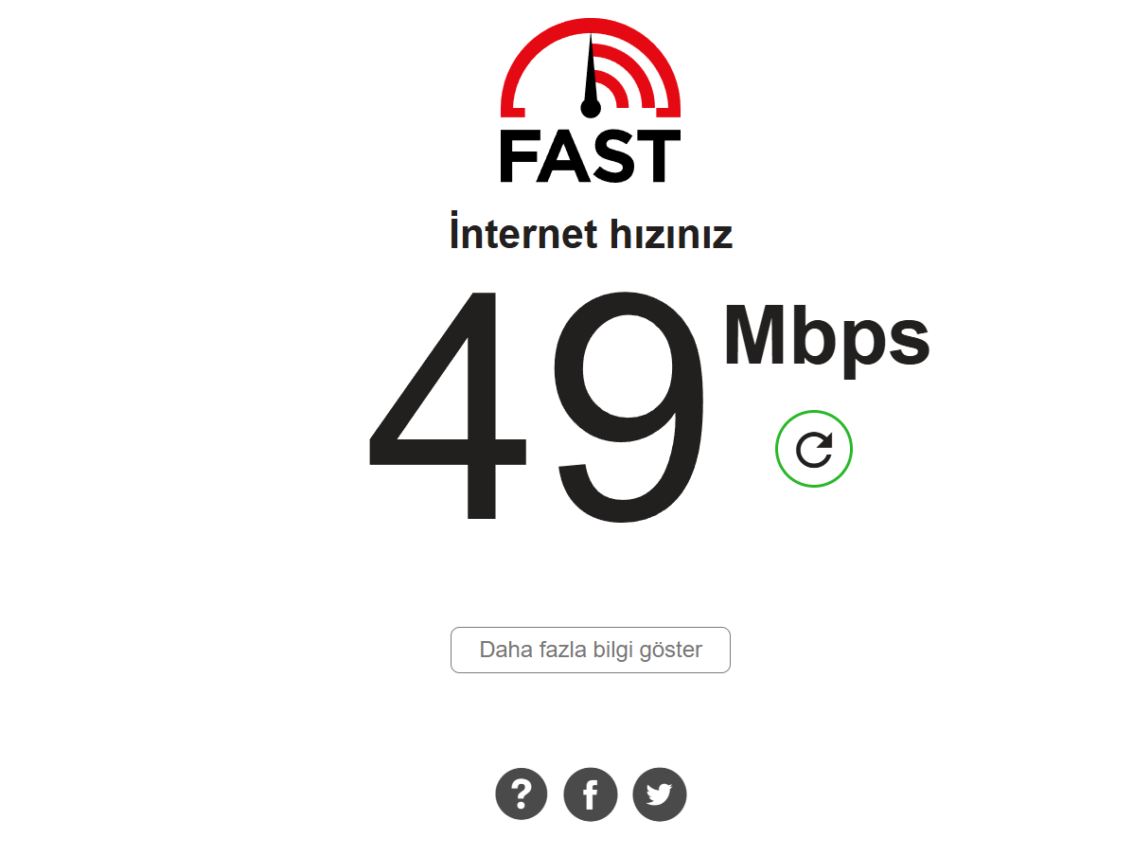Image resolution: width=1133 pixels, height=856 pixels.
Task: Click the 'Daha fazla bilgi göster' button
Action: (591, 650)
